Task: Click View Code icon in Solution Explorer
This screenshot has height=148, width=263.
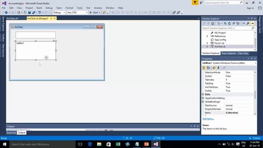Action: tap(244, 23)
